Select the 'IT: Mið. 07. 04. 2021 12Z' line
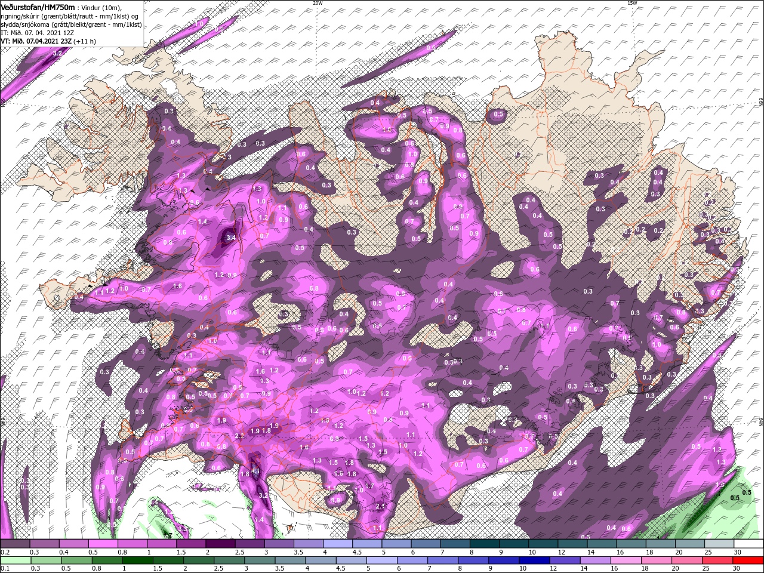The image size is (764, 573). click(x=36, y=33)
